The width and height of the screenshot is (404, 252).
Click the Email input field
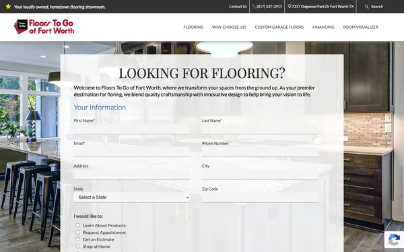(x=132, y=152)
